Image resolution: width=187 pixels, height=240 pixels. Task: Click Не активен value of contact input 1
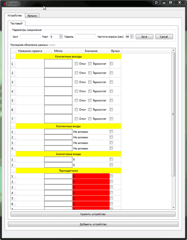pyautogui.click(x=81, y=132)
